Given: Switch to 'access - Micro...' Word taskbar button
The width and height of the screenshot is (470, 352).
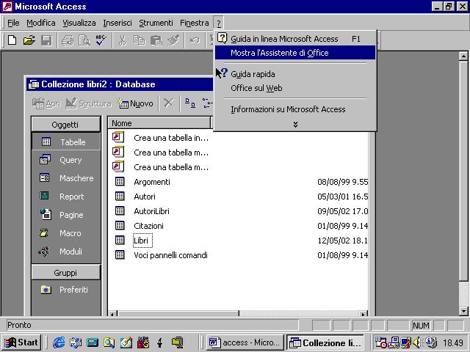Looking at the screenshot, I should coord(245,342).
